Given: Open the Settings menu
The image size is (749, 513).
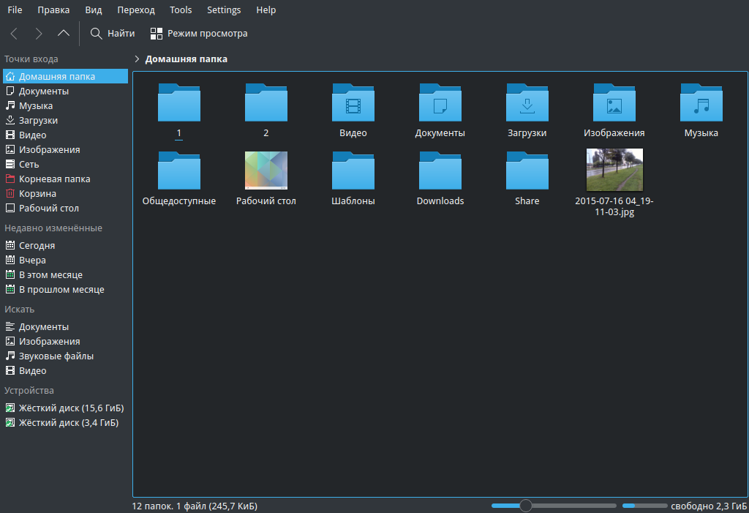Looking at the screenshot, I should pyautogui.click(x=224, y=10).
